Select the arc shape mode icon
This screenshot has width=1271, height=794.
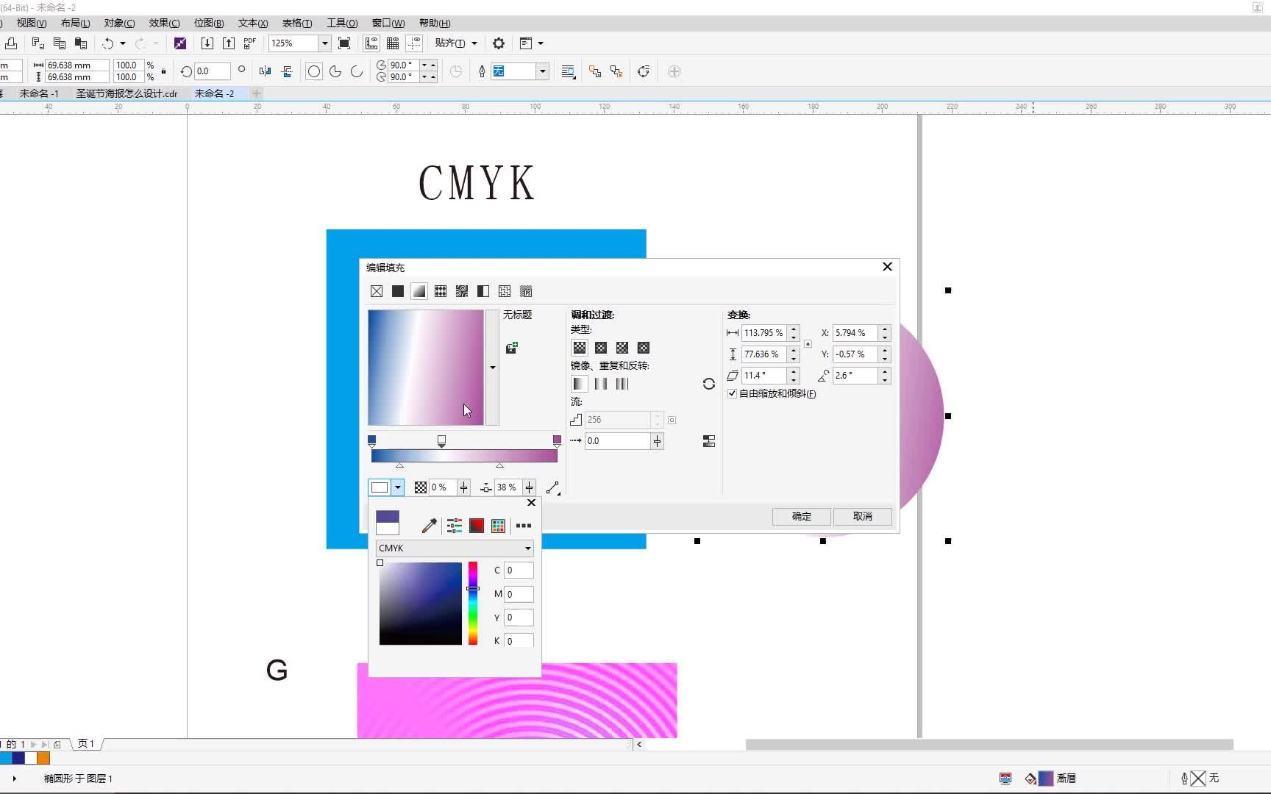[x=357, y=71]
